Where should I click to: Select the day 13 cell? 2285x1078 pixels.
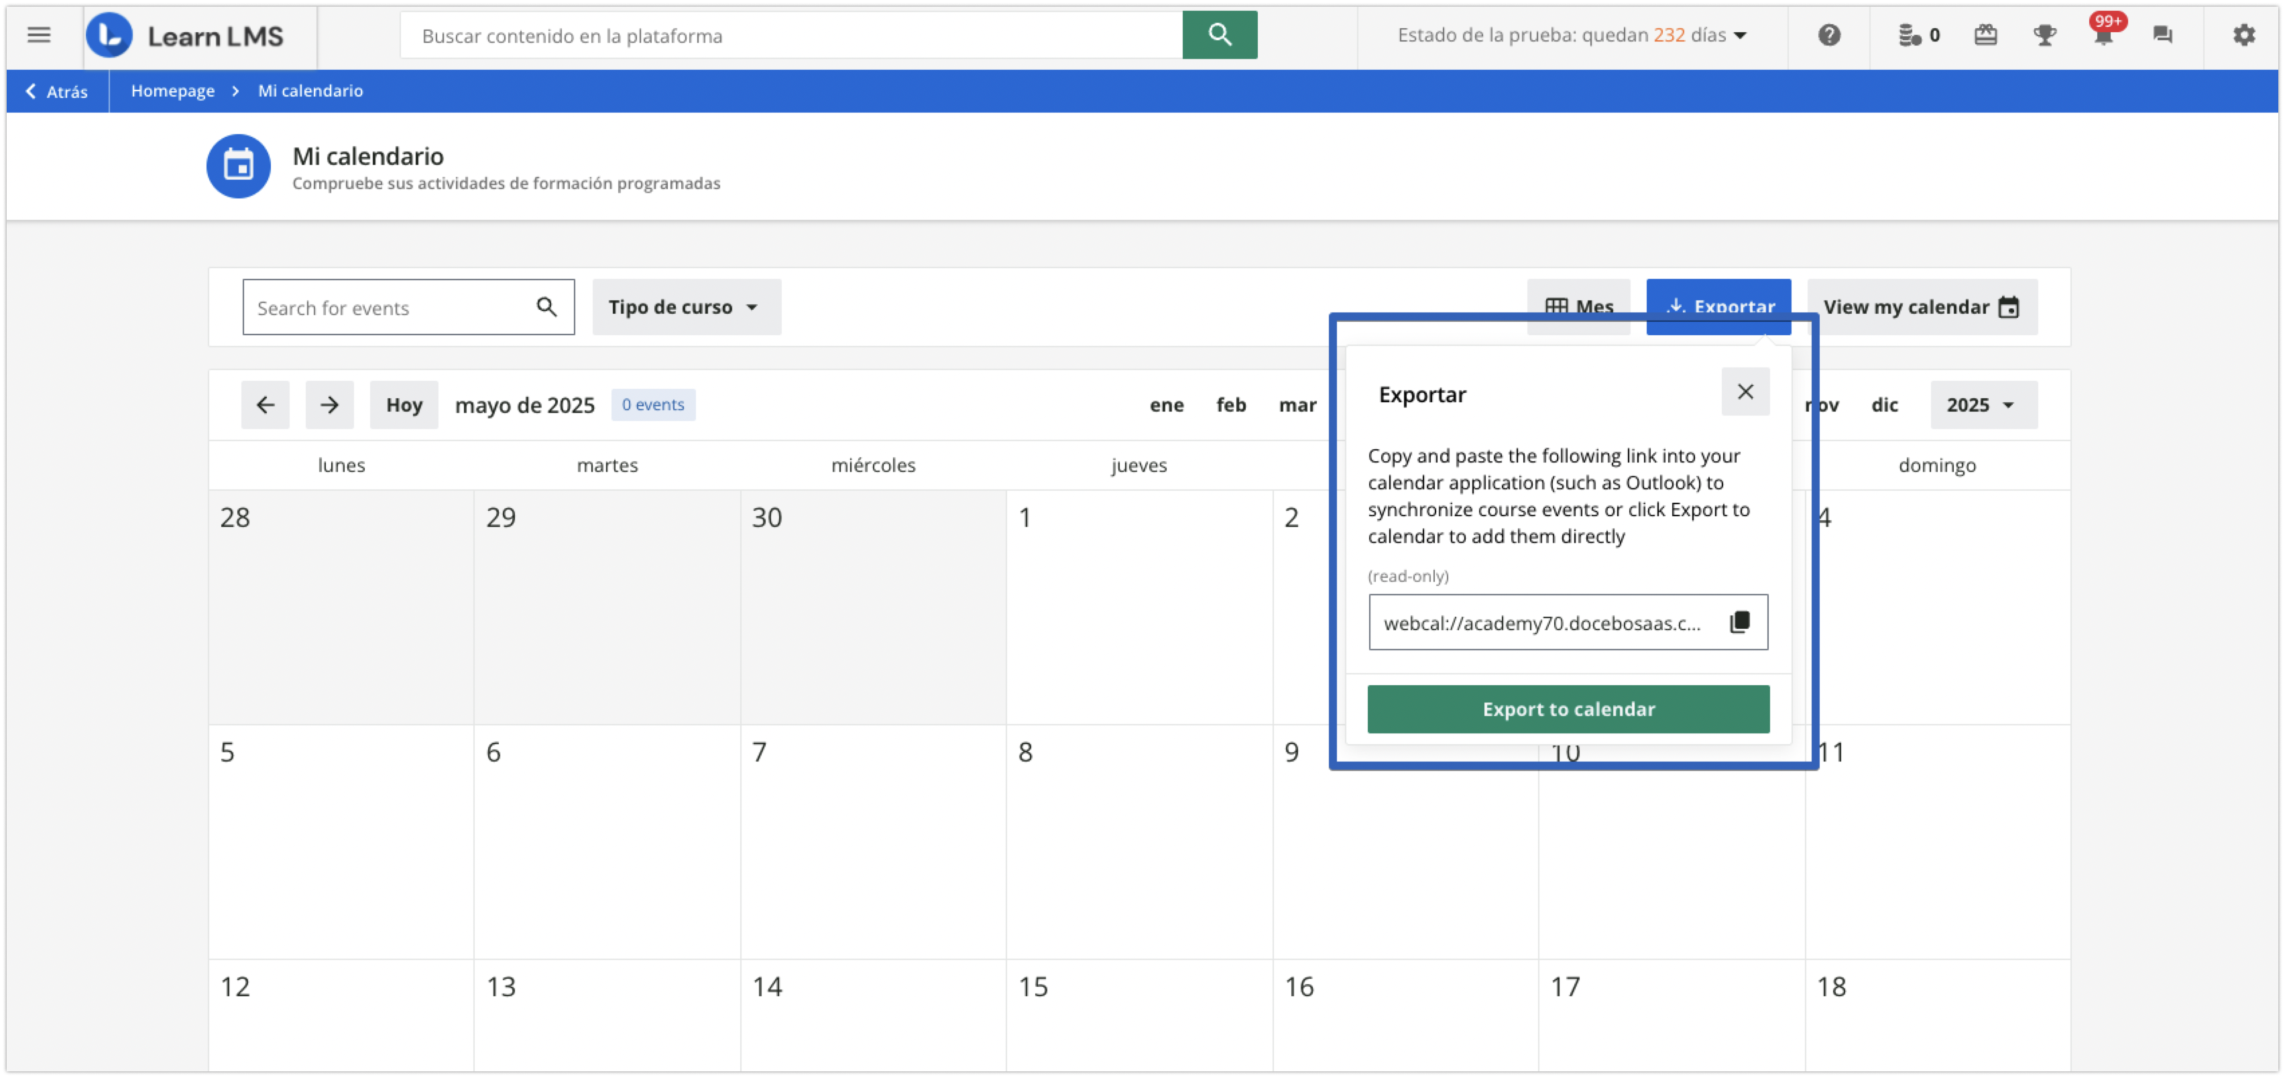click(607, 1016)
